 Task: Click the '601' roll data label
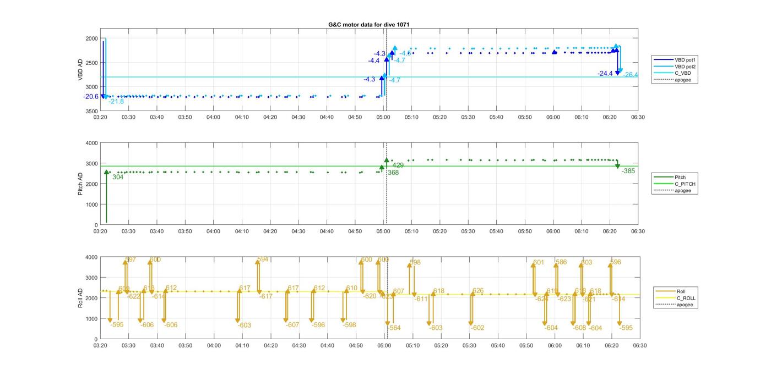click(x=539, y=263)
